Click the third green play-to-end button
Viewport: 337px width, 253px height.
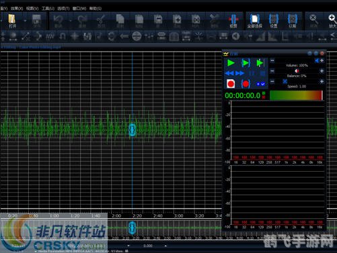(260, 63)
